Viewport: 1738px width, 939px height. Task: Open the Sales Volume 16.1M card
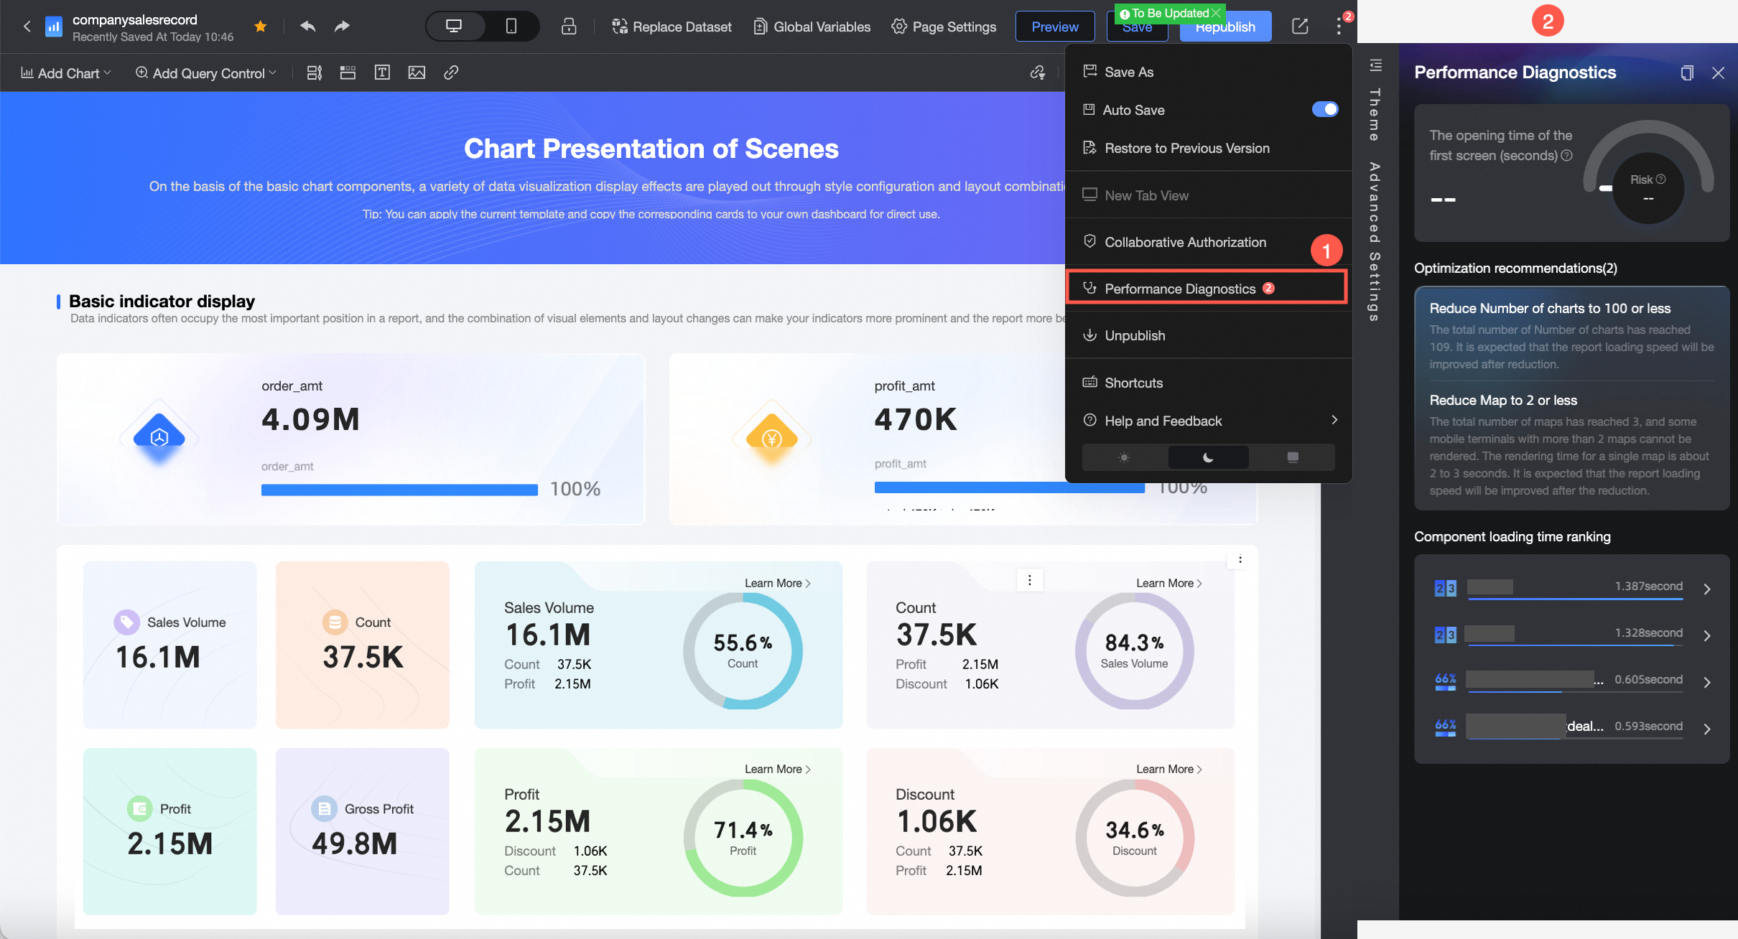[170, 644]
